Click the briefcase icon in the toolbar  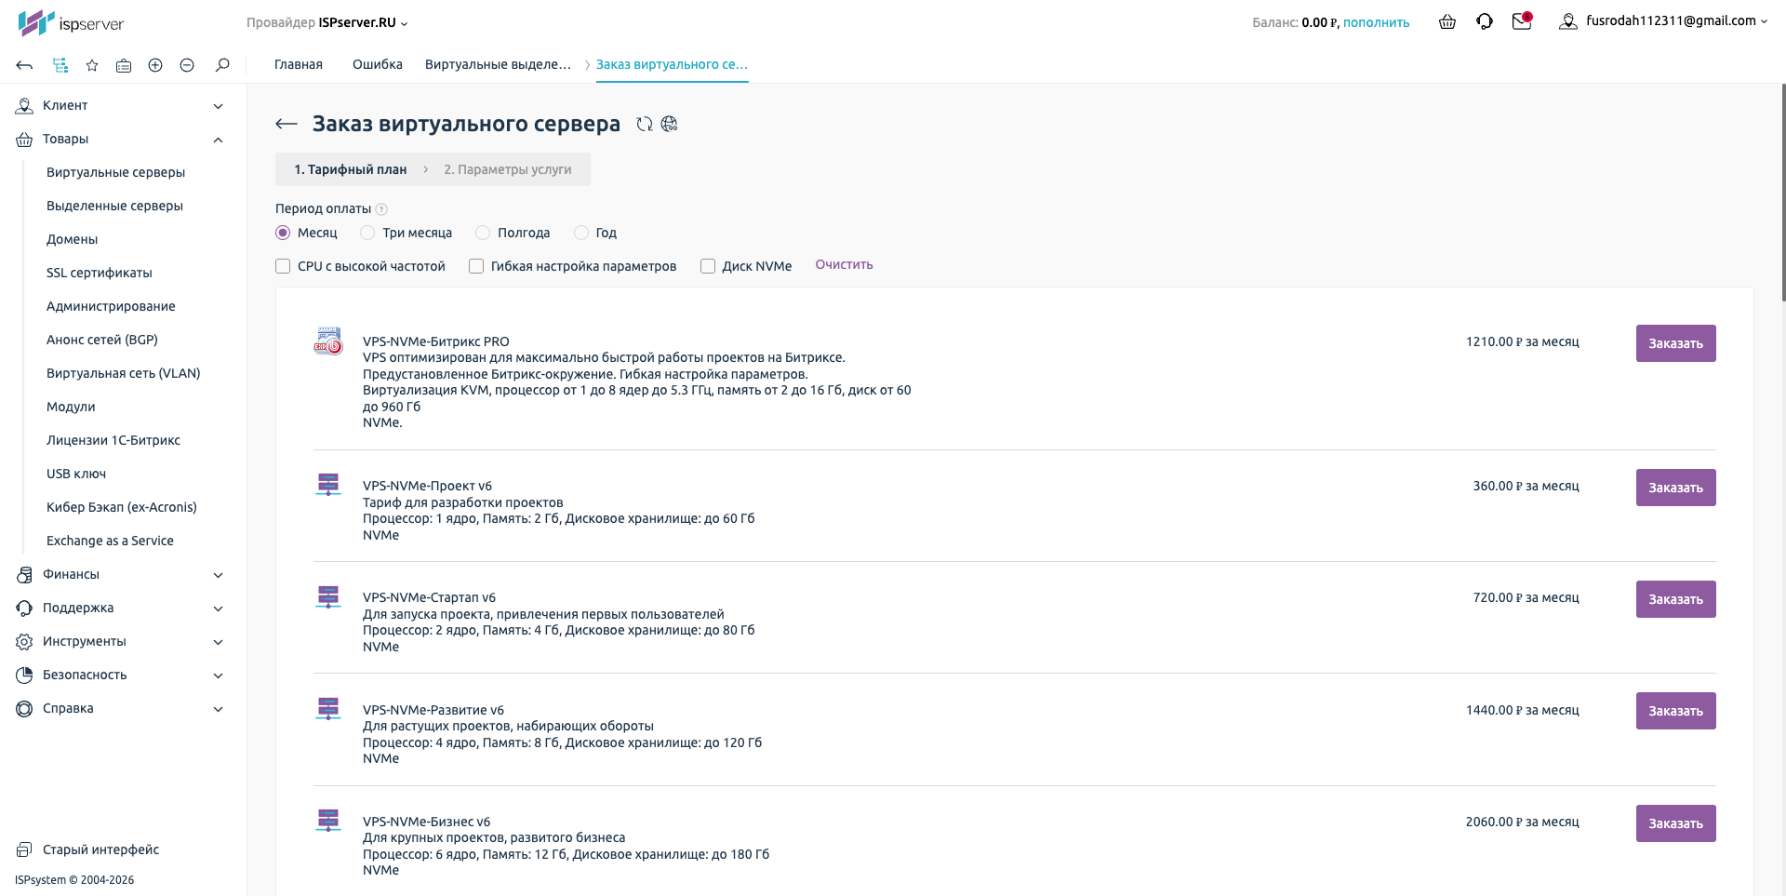point(124,65)
